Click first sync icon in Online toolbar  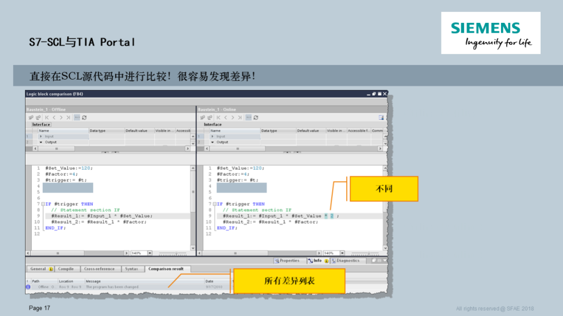pyautogui.click(x=202, y=118)
